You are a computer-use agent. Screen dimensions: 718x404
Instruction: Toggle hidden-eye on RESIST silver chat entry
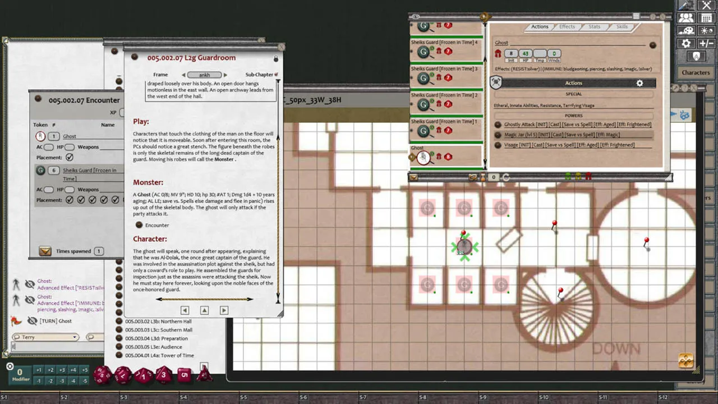pyautogui.click(x=30, y=284)
